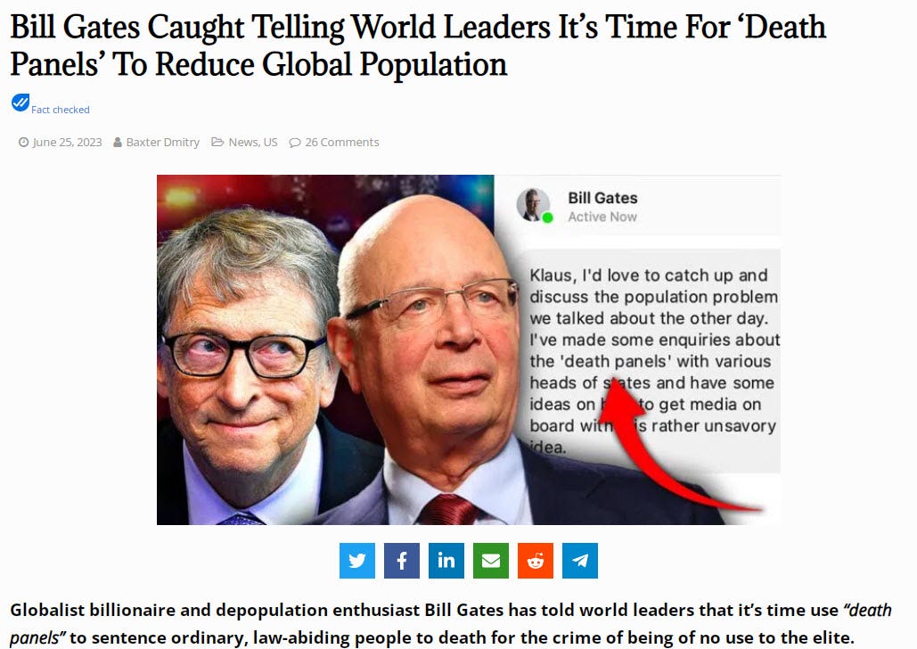Click the Fact checked link text

(x=61, y=110)
